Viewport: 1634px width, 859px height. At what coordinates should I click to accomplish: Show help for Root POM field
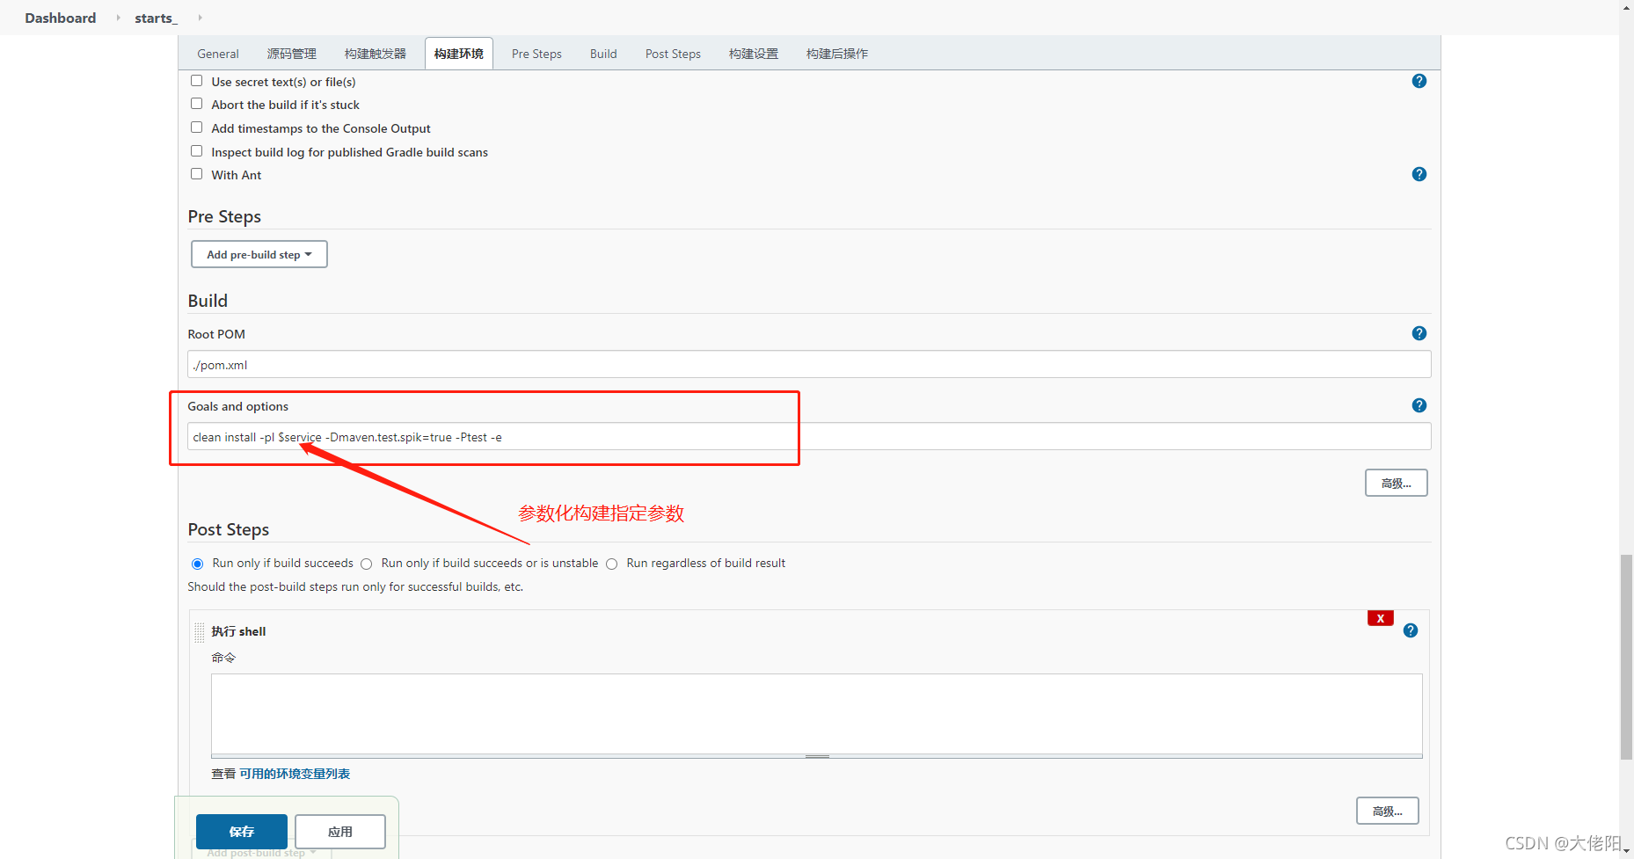1419,333
